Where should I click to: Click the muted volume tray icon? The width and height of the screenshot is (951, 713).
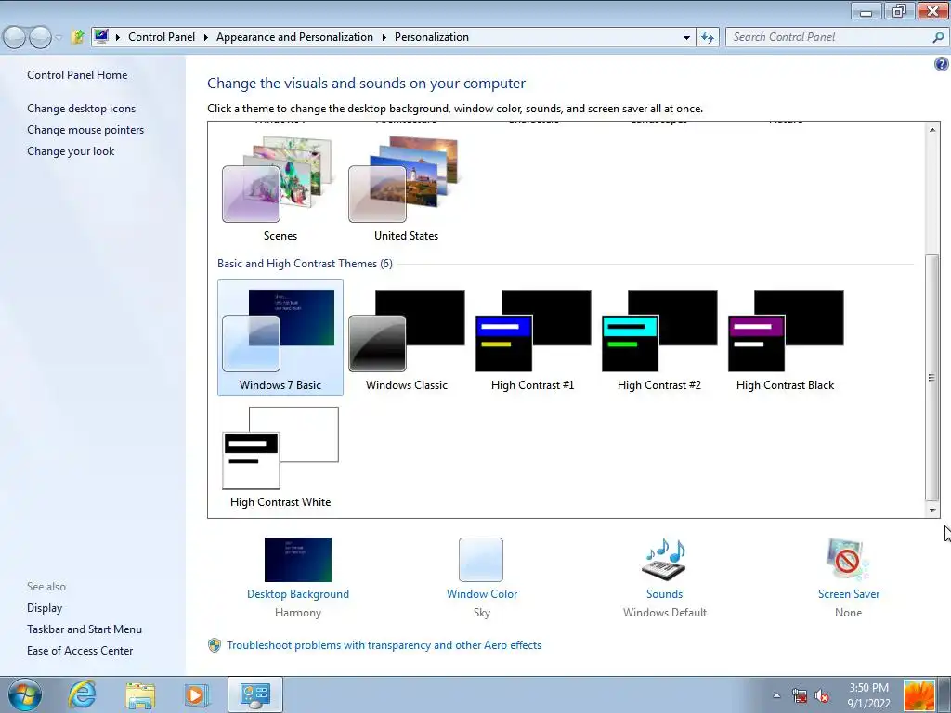coord(822,695)
